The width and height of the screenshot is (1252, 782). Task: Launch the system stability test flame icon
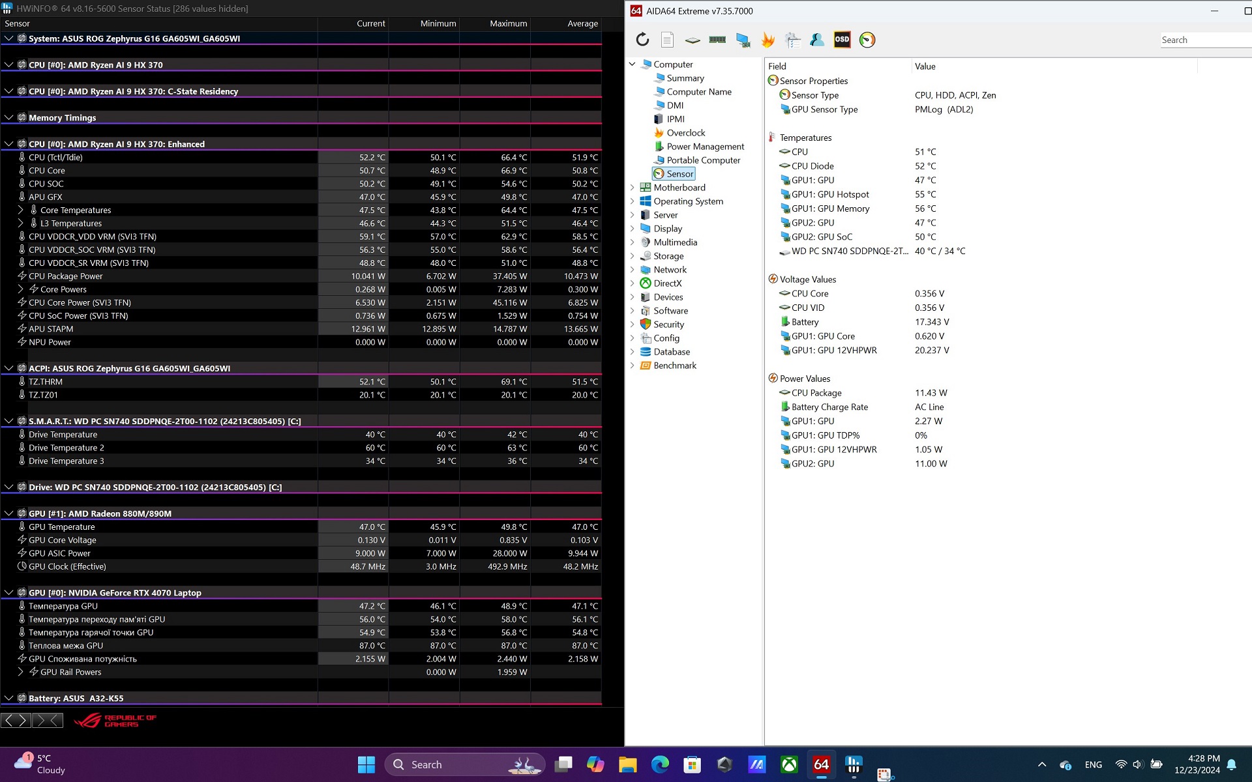(768, 40)
